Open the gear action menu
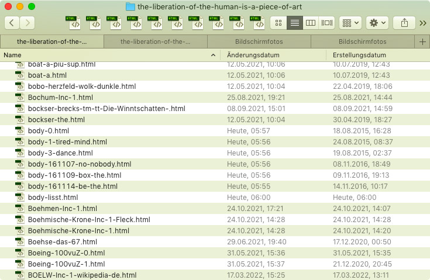This screenshot has height=280, width=430. click(x=377, y=23)
